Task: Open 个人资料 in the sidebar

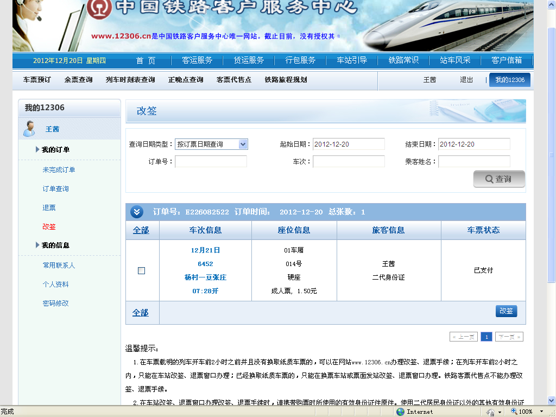Action: click(x=56, y=285)
